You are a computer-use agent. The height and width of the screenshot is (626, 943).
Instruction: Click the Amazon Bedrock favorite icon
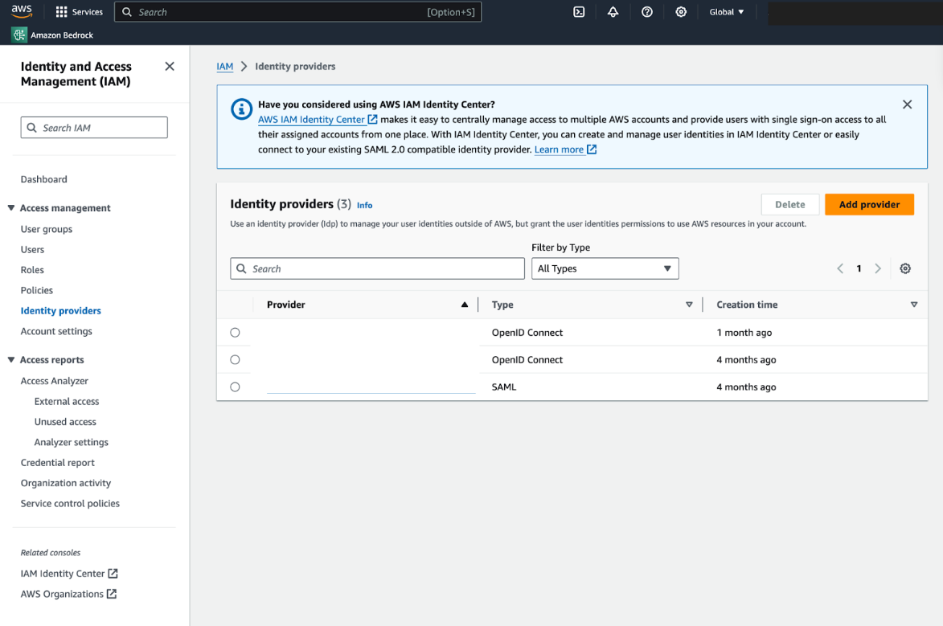click(x=19, y=35)
